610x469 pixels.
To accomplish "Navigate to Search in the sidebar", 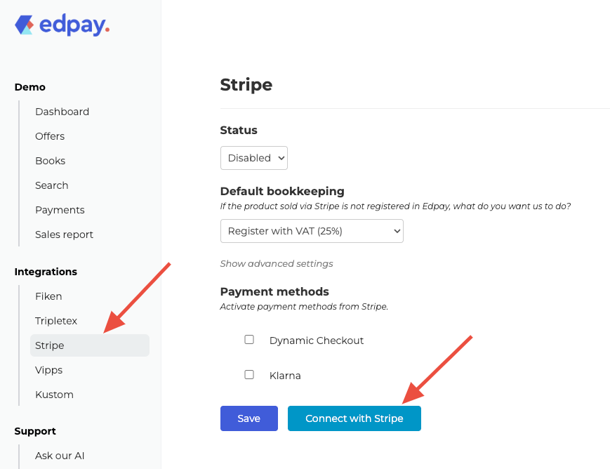I will 52,185.
